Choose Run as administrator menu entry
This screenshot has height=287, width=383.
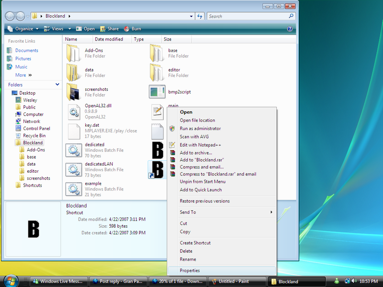[200, 128]
